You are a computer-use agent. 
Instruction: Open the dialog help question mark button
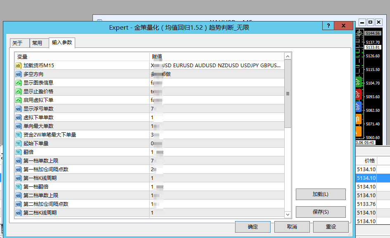click(x=328, y=26)
